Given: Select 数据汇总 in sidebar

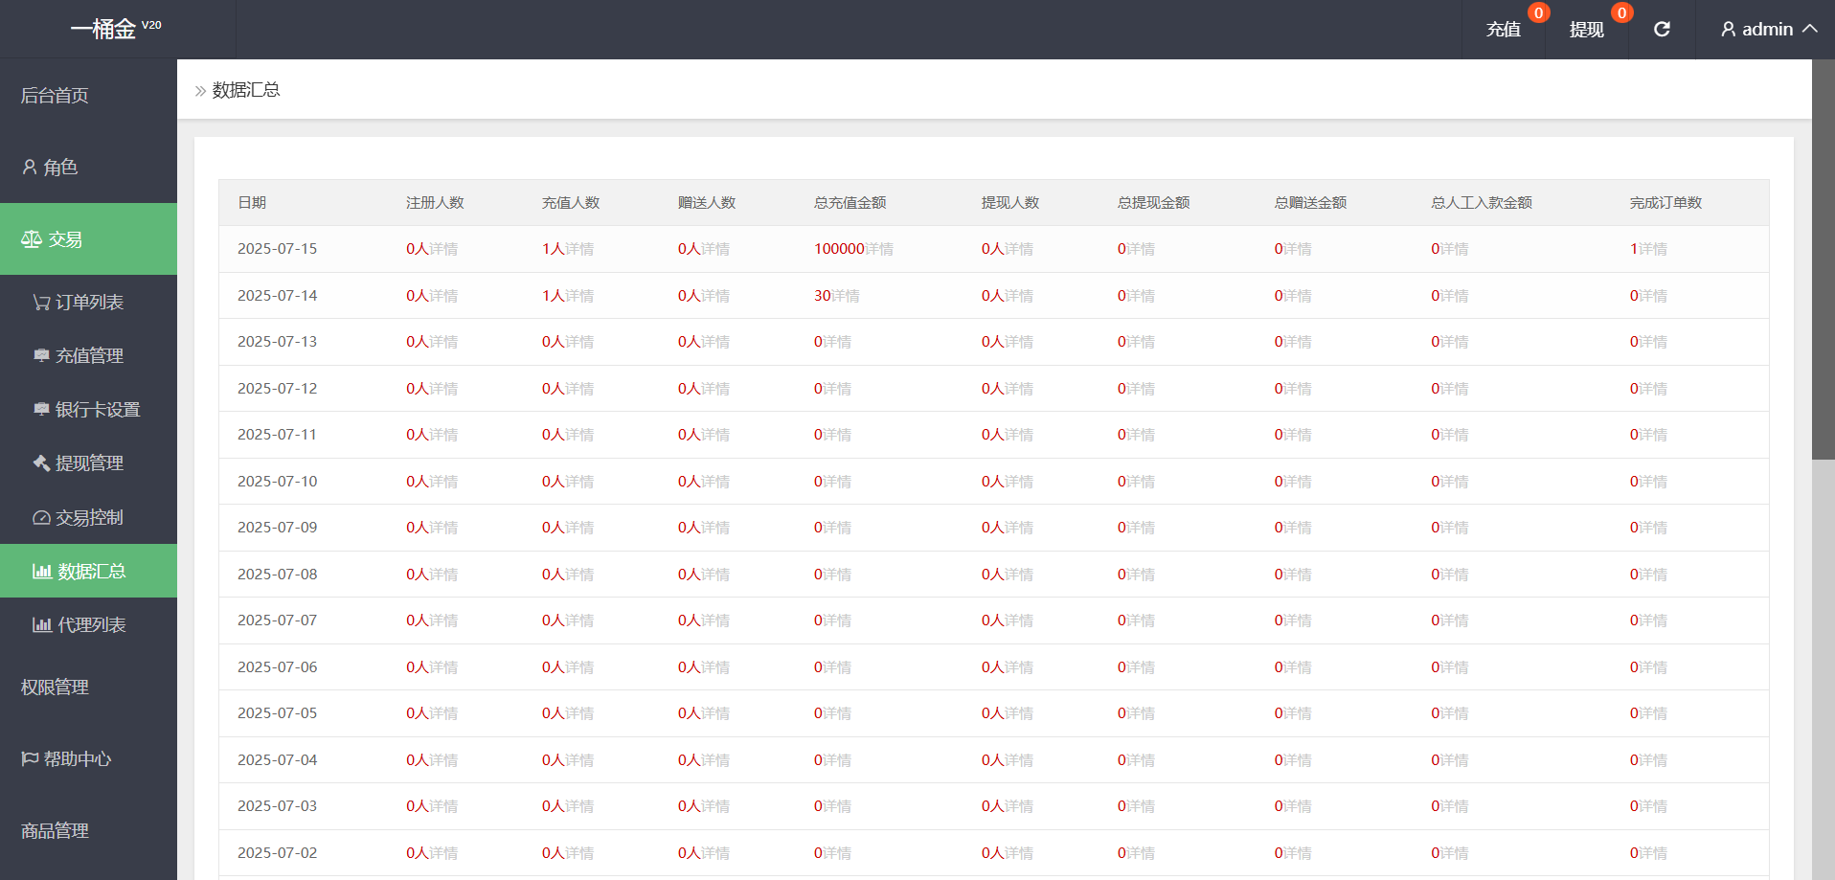Looking at the screenshot, I should coord(88,571).
